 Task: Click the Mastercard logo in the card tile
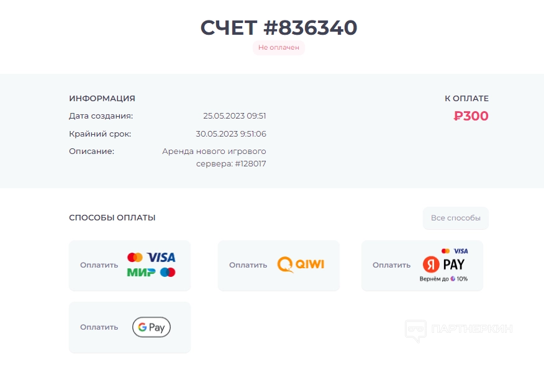coord(135,257)
